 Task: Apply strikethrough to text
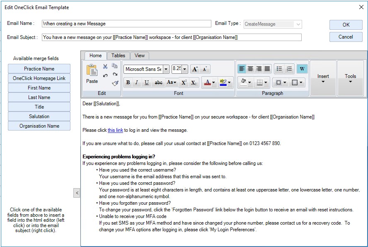click(x=158, y=82)
